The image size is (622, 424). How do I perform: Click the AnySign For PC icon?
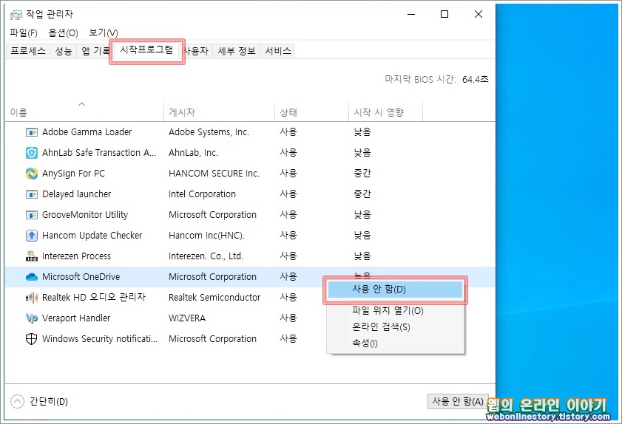tap(32, 173)
